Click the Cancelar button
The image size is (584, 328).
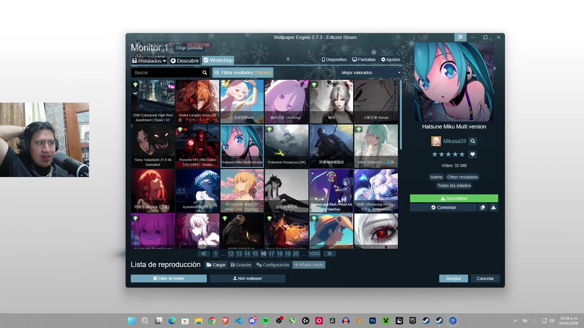485,278
